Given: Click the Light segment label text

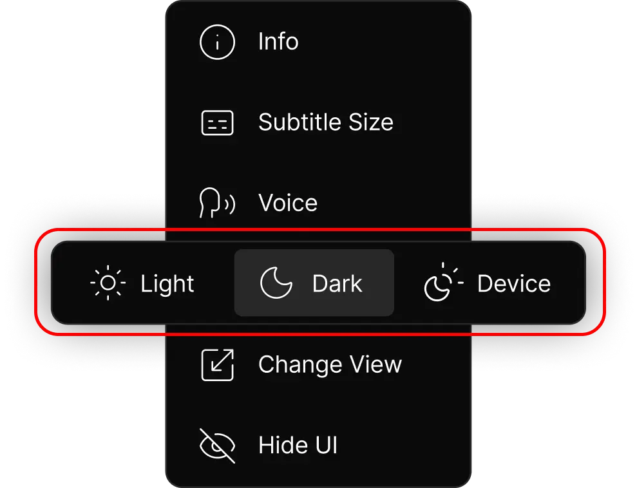Looking at the screenshot, I should pyautogui.click(x=167, y=283).
